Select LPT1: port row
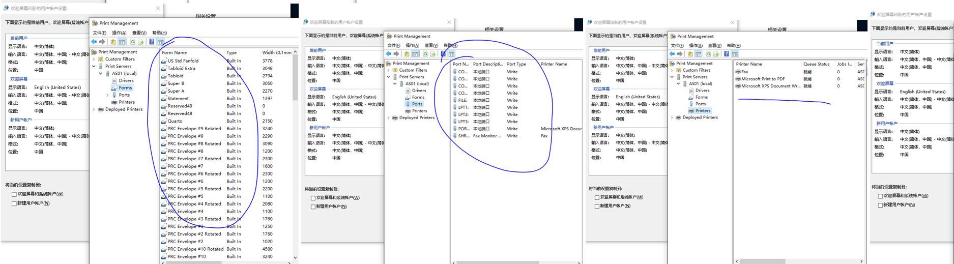The width and height of the screenshot is (954, 264). [x=516, y=107]
